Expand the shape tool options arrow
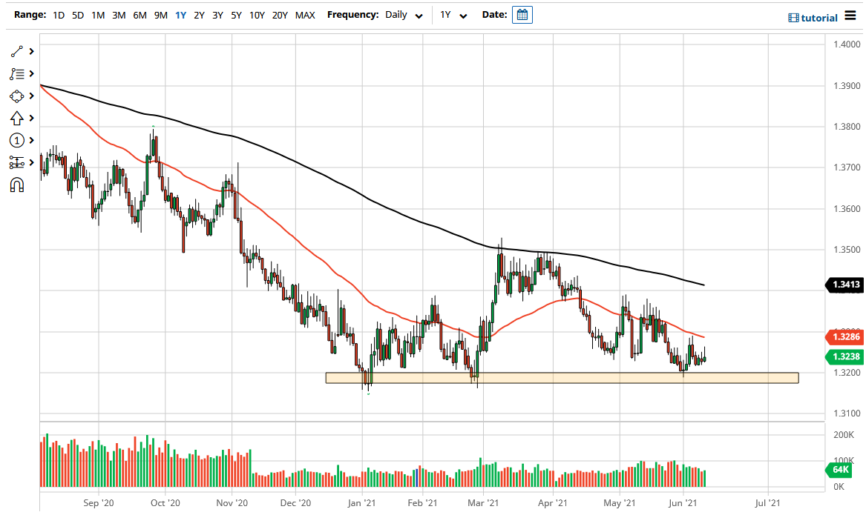Image resolution: width=866 pixels, height=515 pixels. (x=31, y=96)
